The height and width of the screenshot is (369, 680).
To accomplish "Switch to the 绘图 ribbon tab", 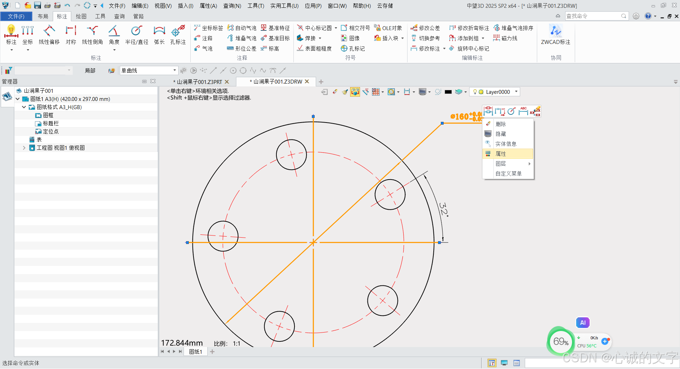I will [81, 16].
